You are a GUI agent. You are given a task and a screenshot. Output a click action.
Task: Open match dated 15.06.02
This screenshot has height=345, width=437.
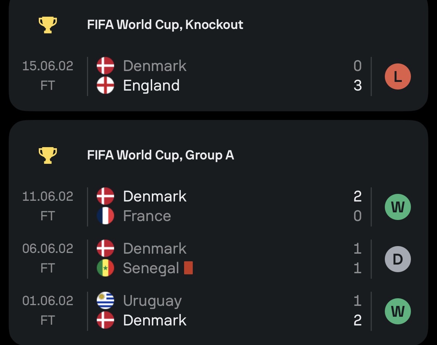pyautogui.click(x=48, y=66)
